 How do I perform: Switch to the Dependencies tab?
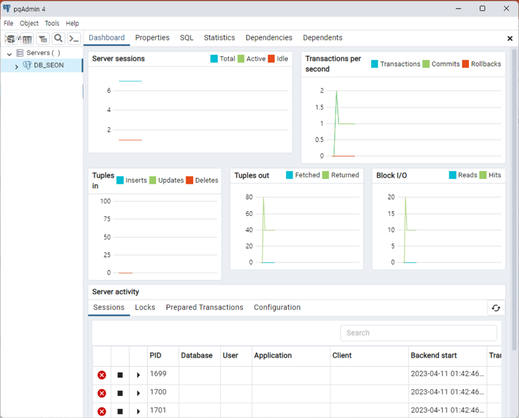(x=269, y=38)
